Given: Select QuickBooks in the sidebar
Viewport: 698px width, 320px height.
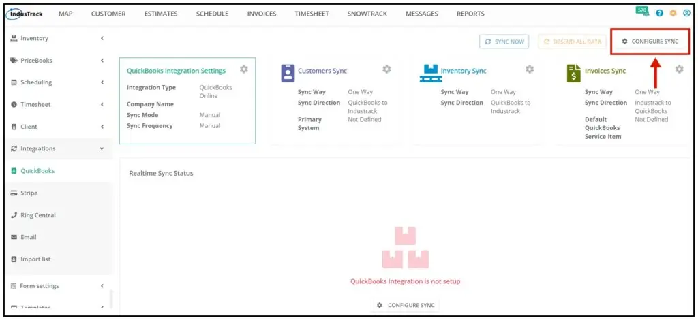Looking at the screenshot, I should (37, 171).
